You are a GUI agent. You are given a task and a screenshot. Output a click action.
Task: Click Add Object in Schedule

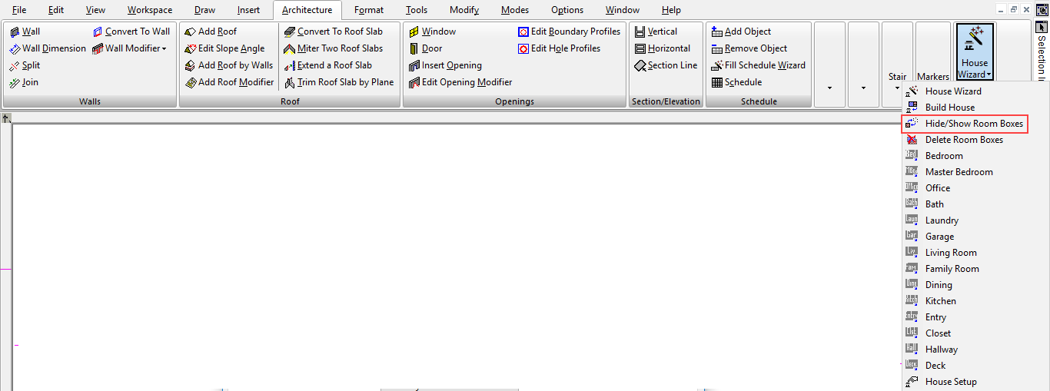742,31
